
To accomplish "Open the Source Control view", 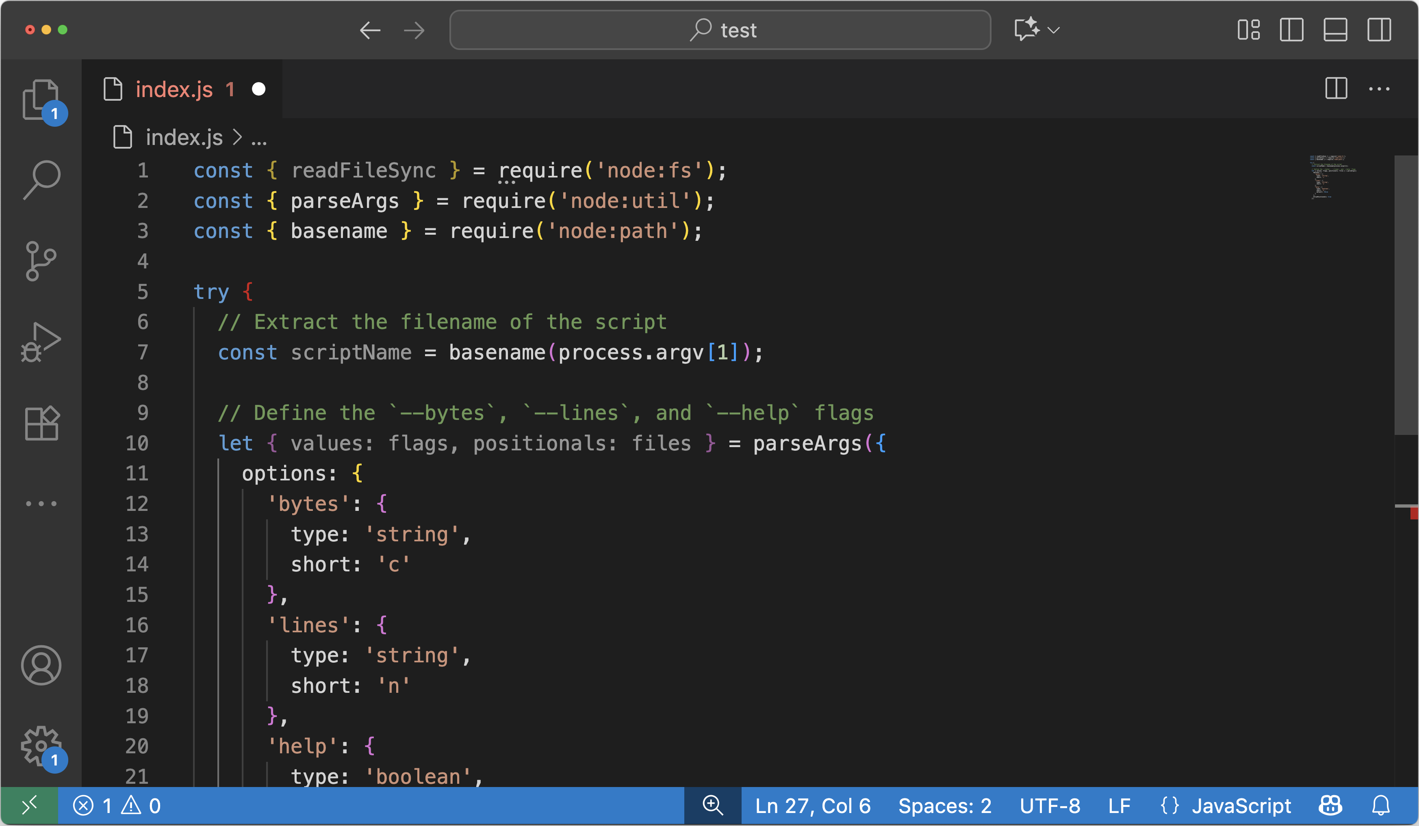I will [41, 261].
